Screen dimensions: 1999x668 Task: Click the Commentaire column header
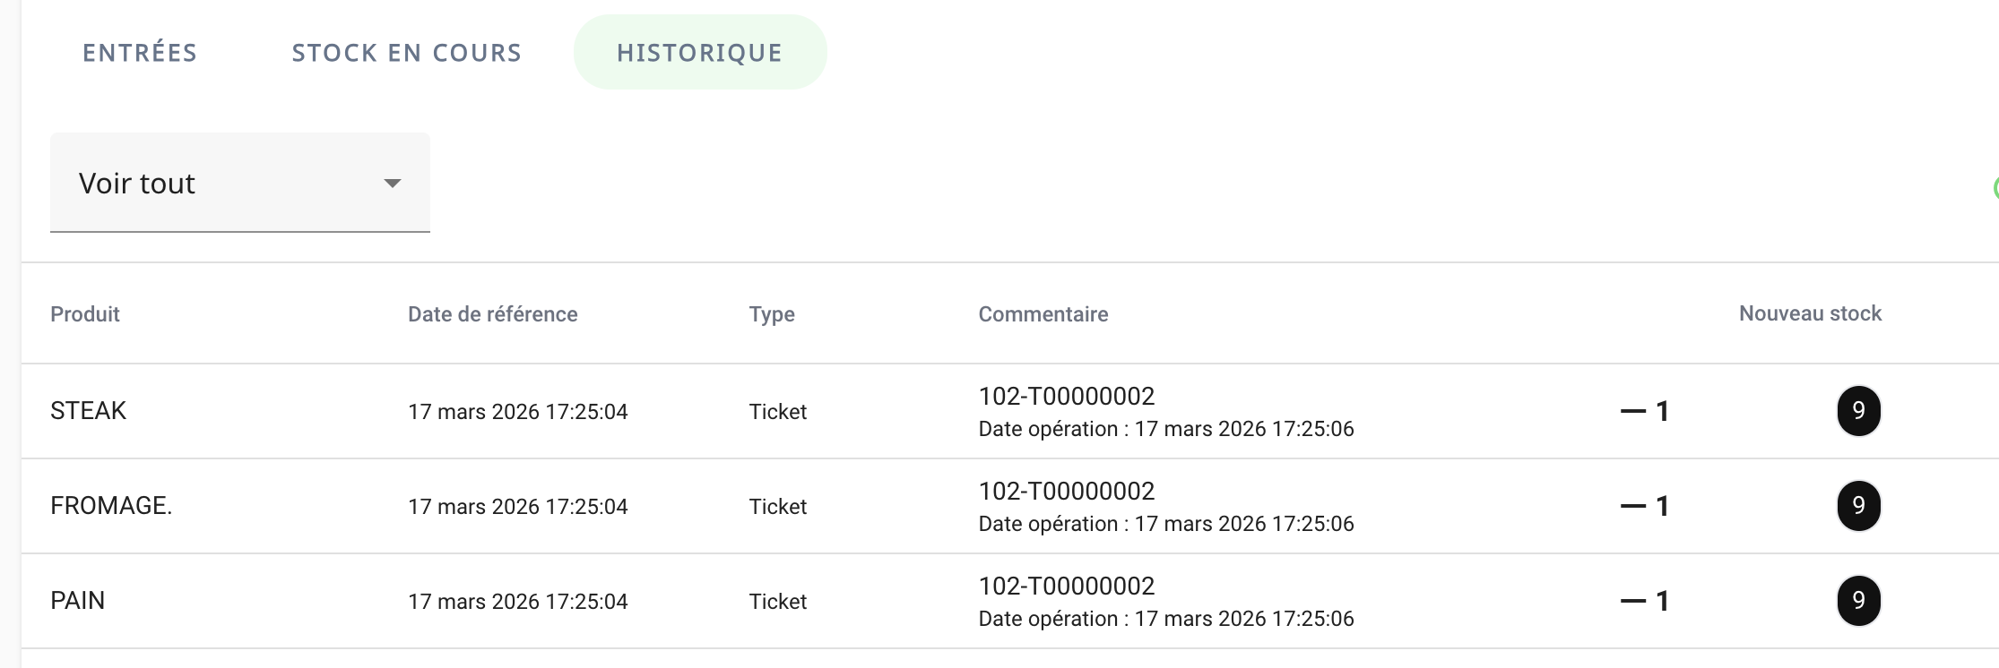pos(1043,314)
